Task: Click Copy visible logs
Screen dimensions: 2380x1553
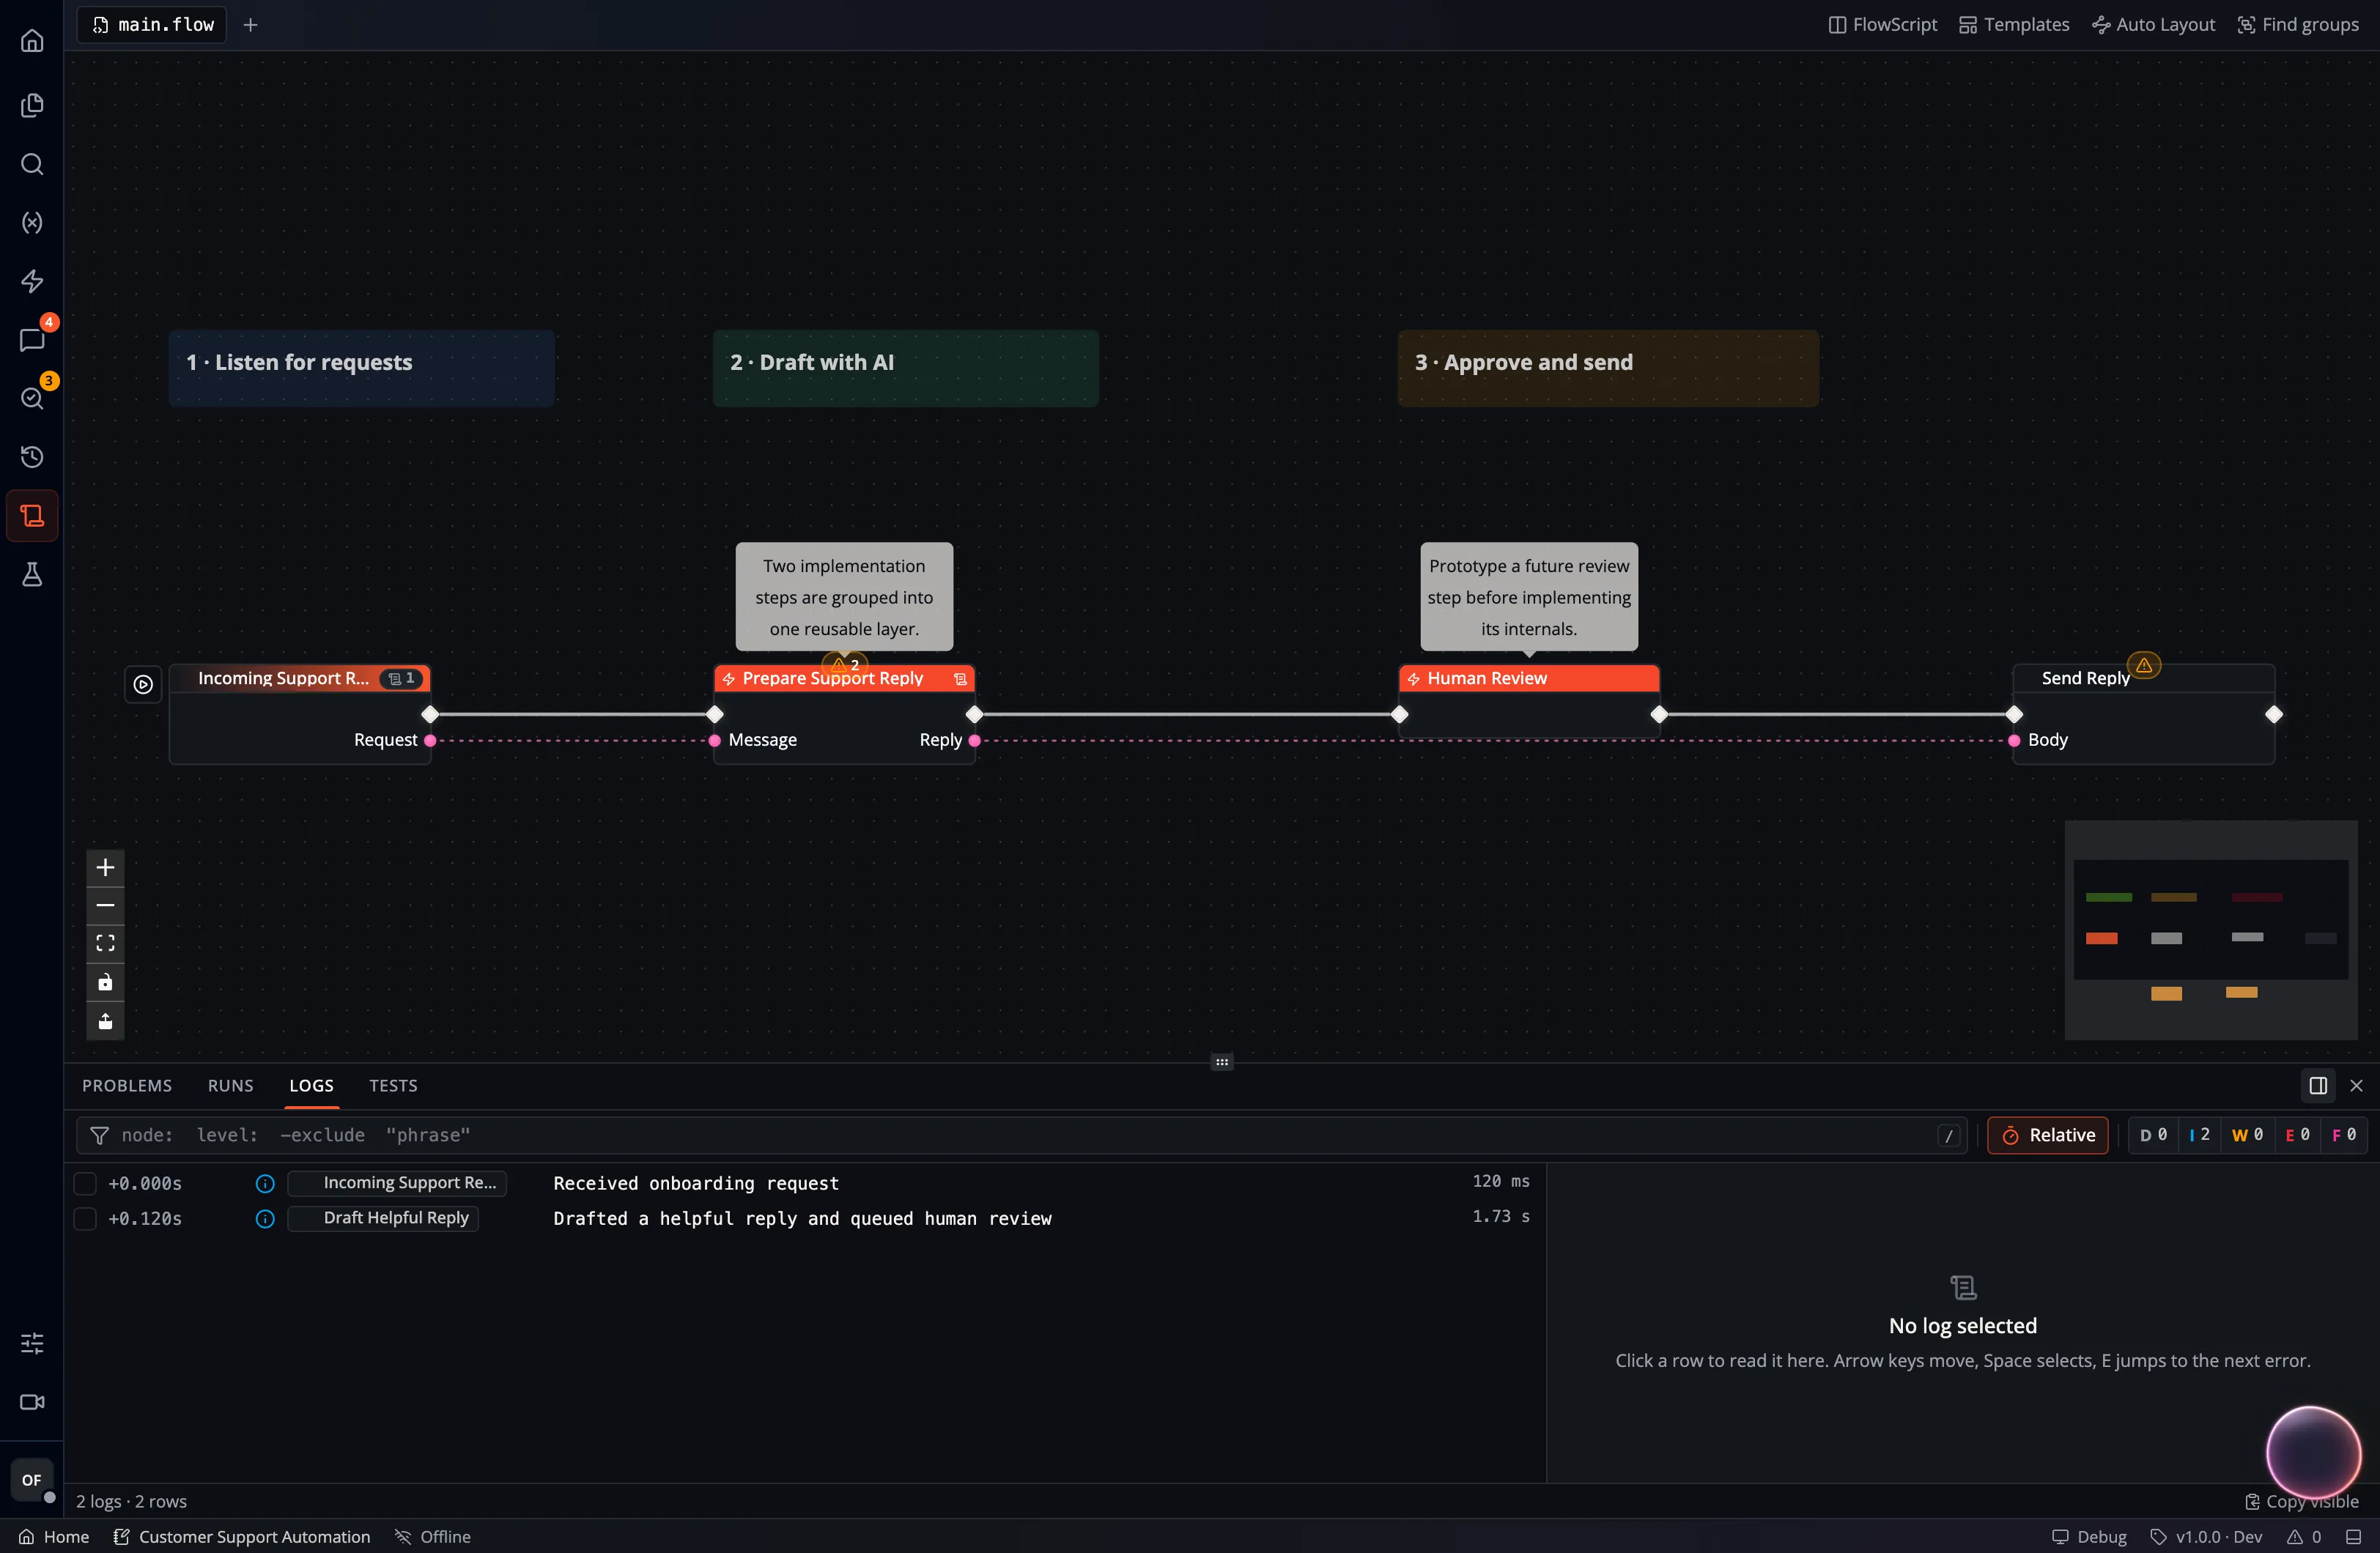Action: pyautogui.click(x=2301, y=1501)
